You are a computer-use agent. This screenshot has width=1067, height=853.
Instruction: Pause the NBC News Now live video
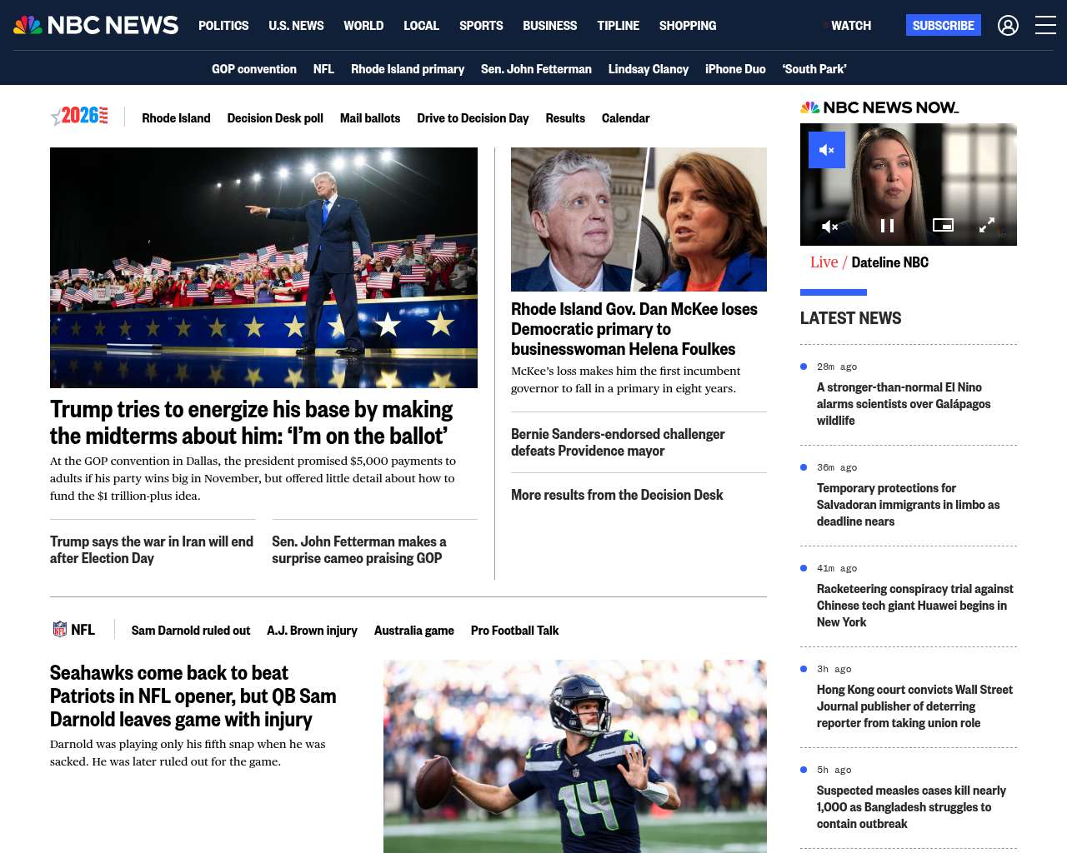coord(887,226)
